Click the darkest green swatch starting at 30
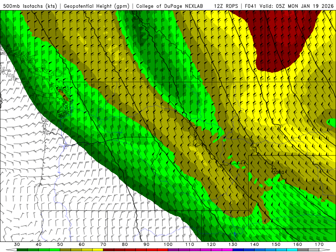 (x=22, y=250)
